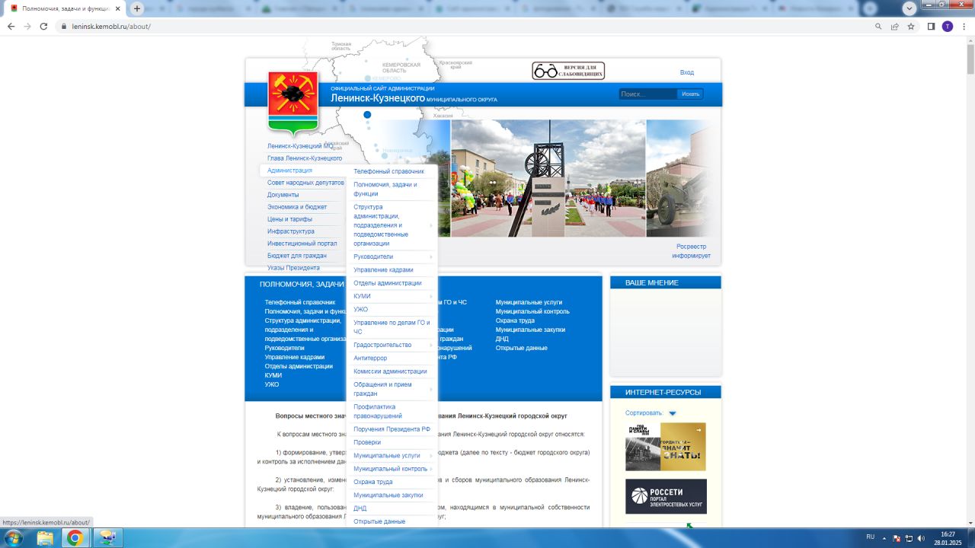
Task: Select Открытые данные in the dropdown menu
Action: (379, 521)
